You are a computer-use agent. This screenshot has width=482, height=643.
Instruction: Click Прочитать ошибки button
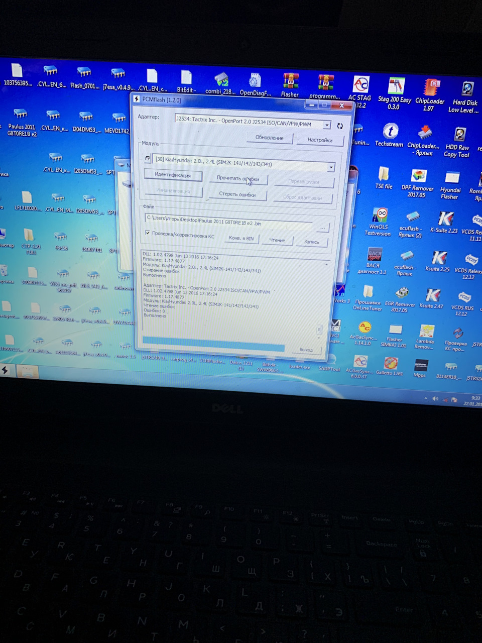pos(238,178)
